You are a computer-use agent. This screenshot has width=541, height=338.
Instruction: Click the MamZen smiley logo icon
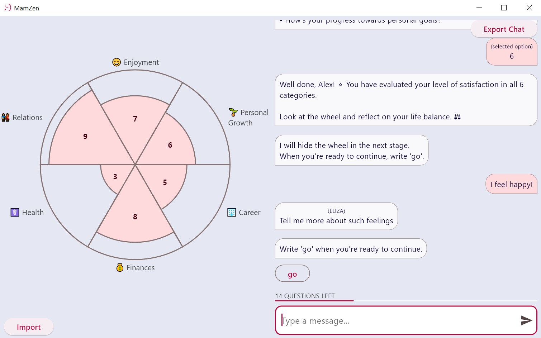point(8,8)
